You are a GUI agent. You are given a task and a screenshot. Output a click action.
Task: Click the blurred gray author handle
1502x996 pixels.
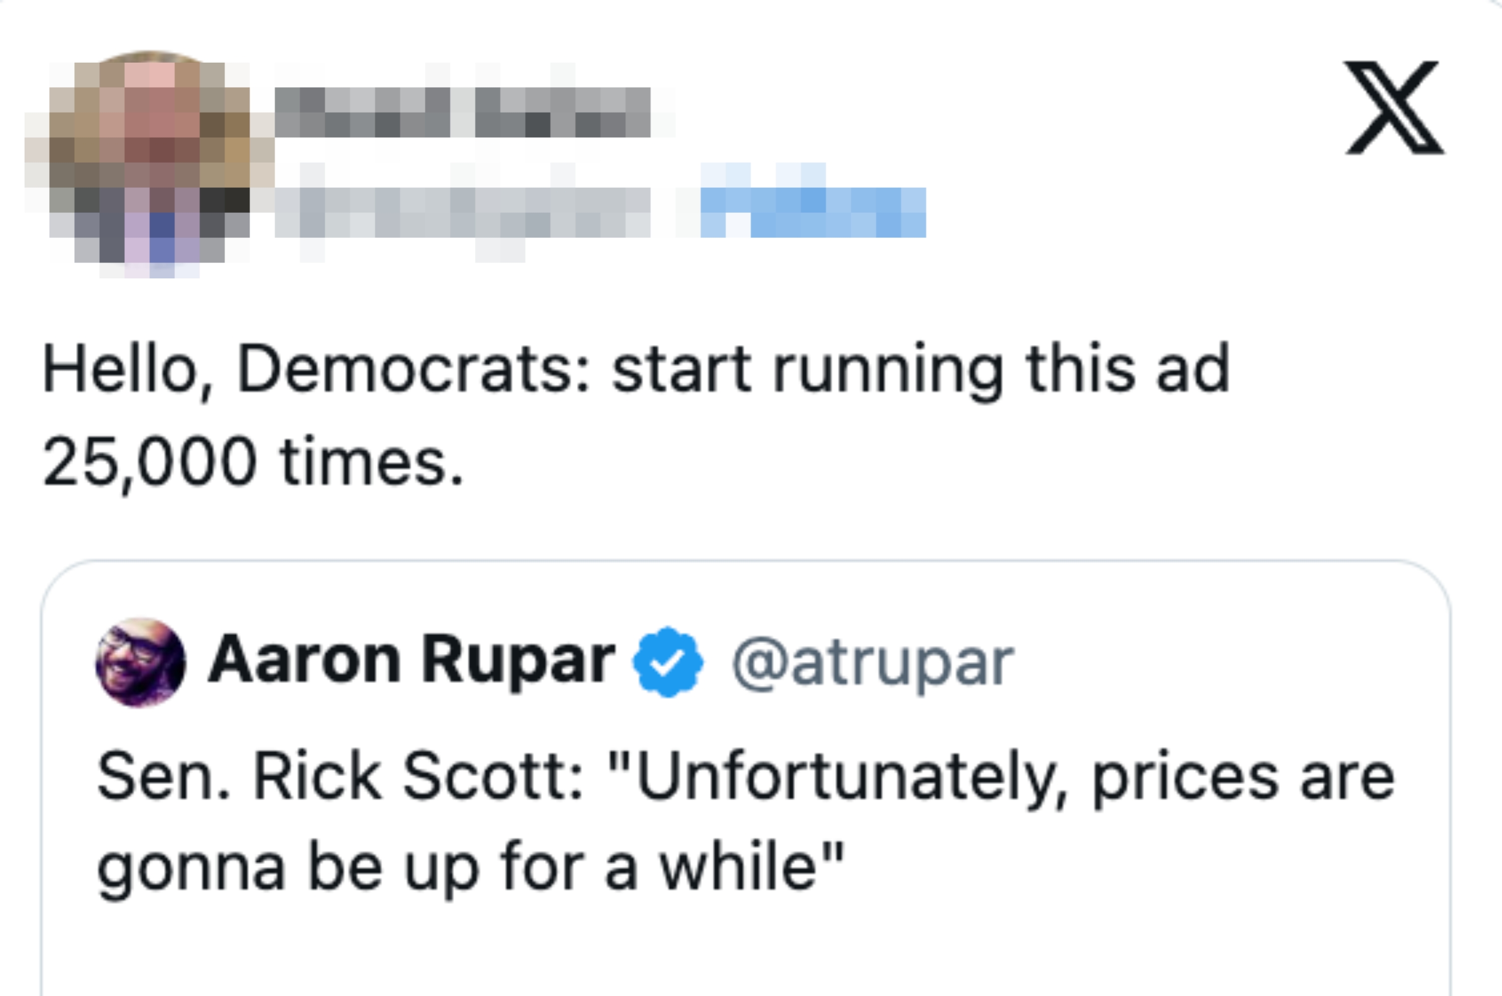coord(463,212)
